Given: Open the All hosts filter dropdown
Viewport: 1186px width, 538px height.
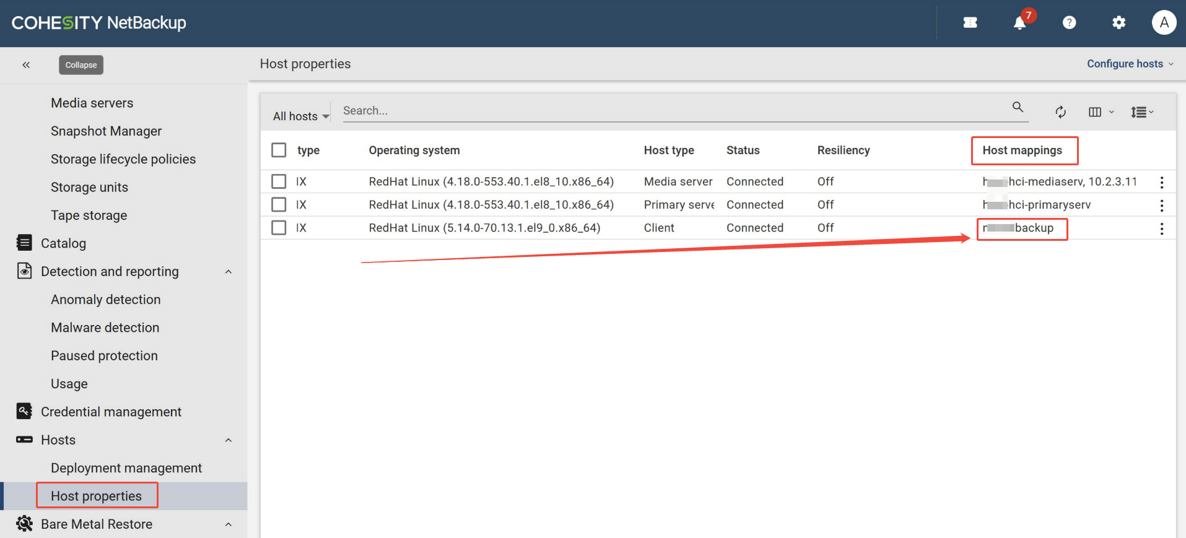Looking at the screenshot, I should point(301,116).
